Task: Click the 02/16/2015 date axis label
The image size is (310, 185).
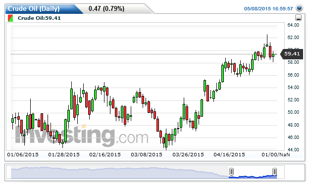Action: coord(105,155)
